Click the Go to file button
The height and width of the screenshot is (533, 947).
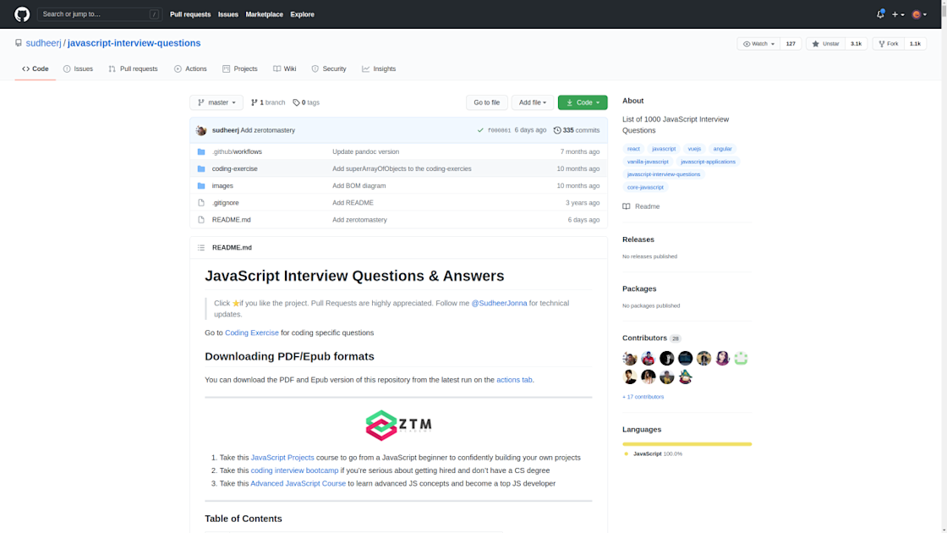pyautogui.click(x=486, y=102)
